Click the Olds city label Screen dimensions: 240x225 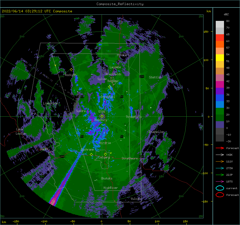point(102,112)
